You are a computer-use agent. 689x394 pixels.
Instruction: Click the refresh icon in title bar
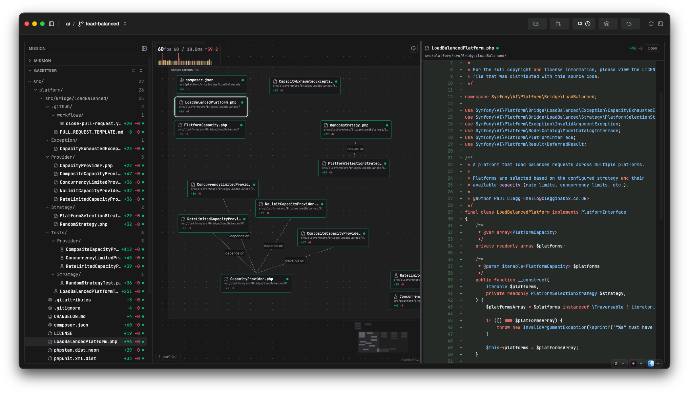[x=651, y=24]
